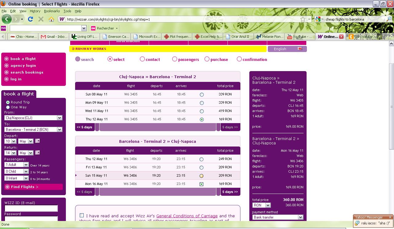This screenshot has height=229, width=394.
Task: Choose the Mon 09 May 11 outbound flight
Action: coord(202,103)
